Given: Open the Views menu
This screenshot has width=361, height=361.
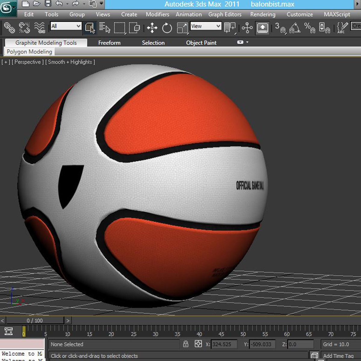Looking at the screenshot, I should pyautogui.click(x=103, y=14).
